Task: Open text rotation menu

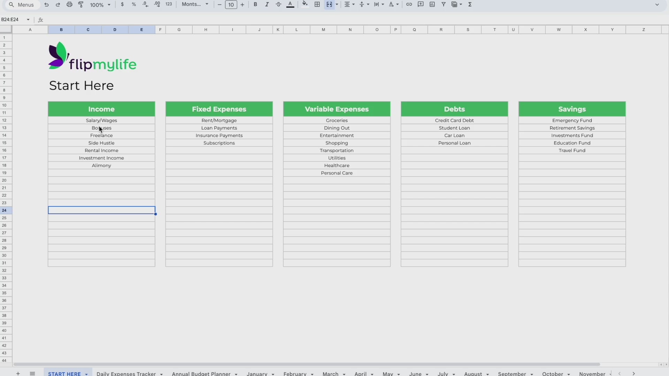Action: pyautogui.click(x=393, y=5)
